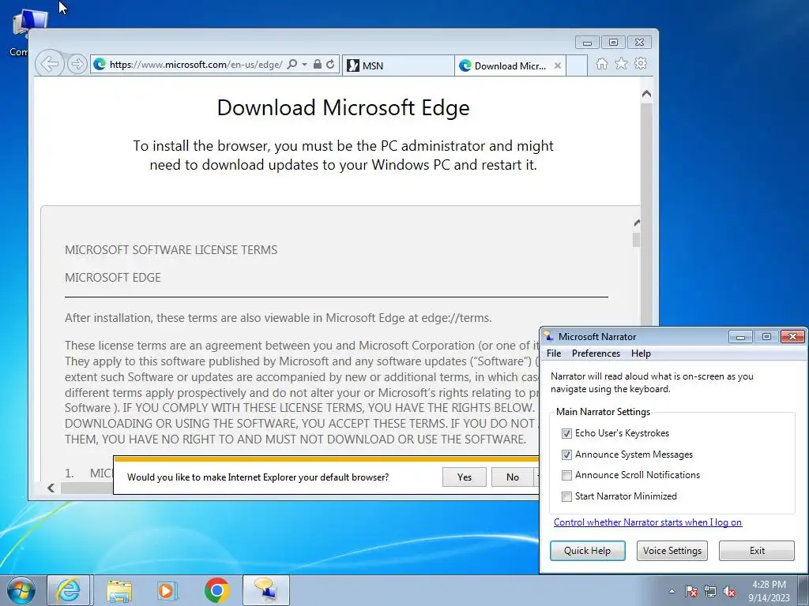
Task: Click the Quick Help button
Action: 587,550
